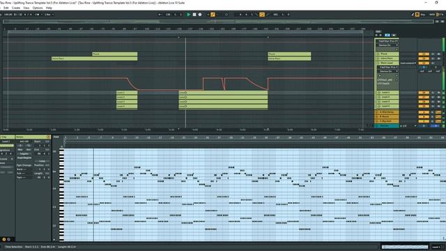The width and height of the screenshot is (446, 251).
Task: Click the gray device view selector icon beside it
Action: (8, 239)
